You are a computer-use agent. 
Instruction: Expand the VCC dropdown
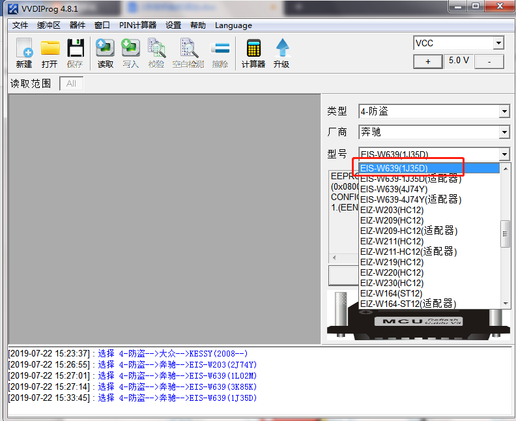(x=498, y=43)
